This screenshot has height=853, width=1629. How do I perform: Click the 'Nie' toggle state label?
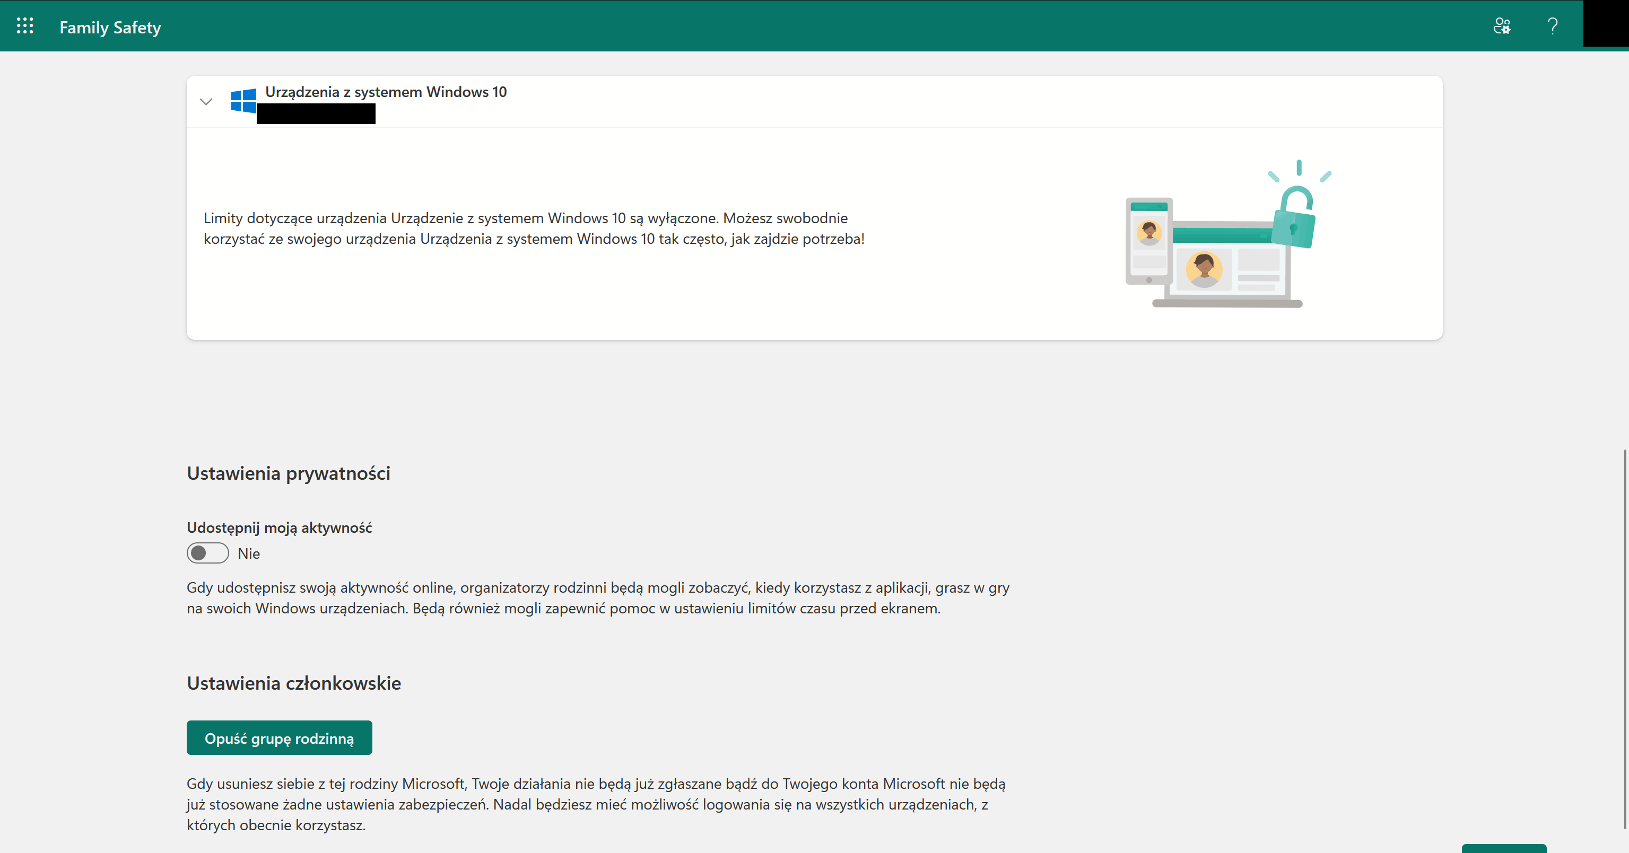click(249, 554)
